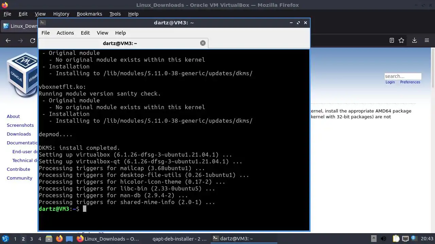Open the End-user docs sidebar link
The height and width of the screenshot is (244, 435).
25,151
